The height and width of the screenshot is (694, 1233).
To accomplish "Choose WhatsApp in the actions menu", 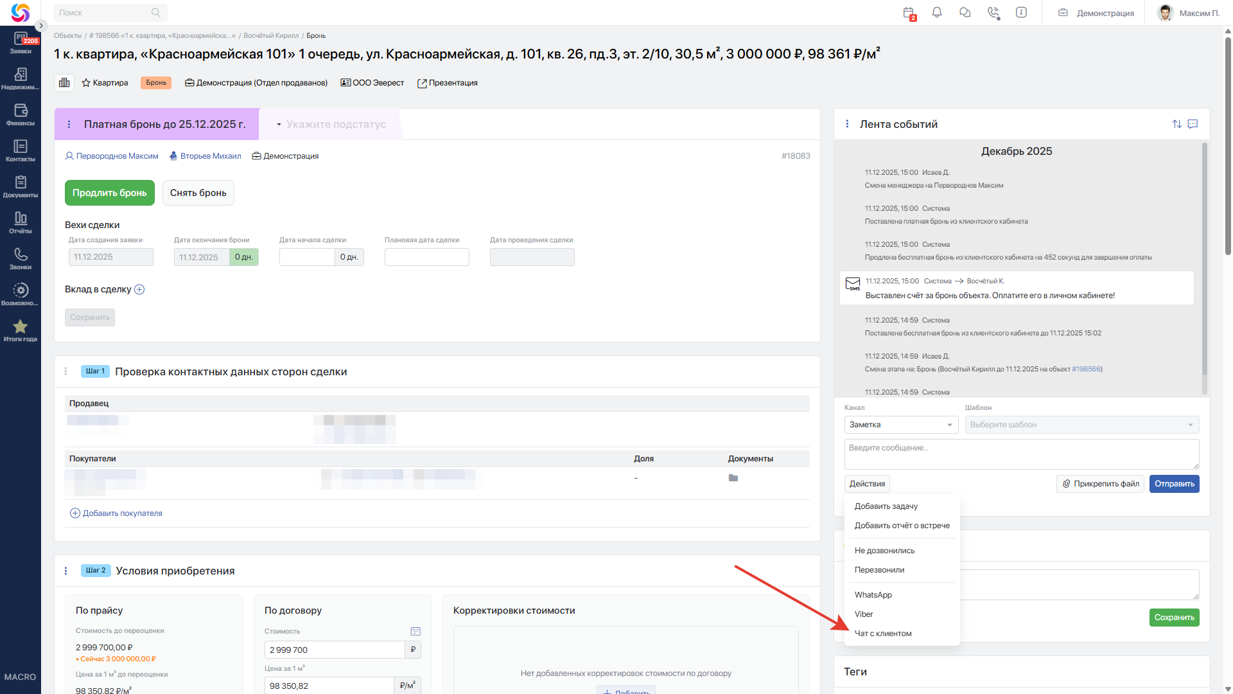I will (873, 595).
